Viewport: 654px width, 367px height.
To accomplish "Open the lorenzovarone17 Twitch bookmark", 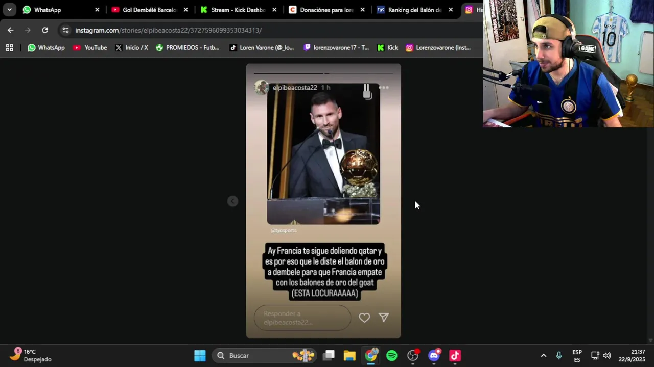I will point(336,47).
